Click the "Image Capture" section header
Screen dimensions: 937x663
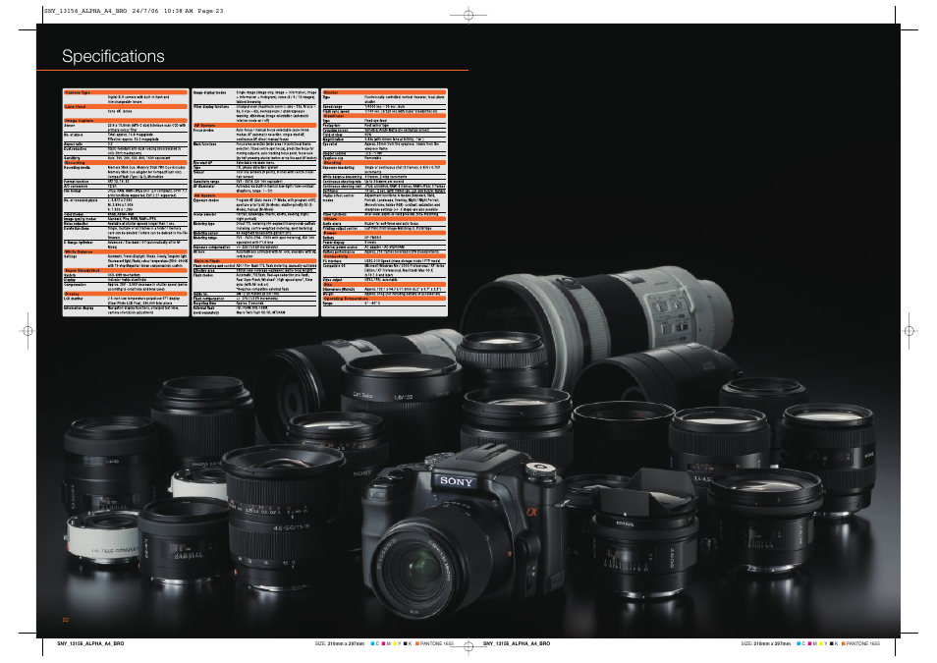(x=126, y=121)
